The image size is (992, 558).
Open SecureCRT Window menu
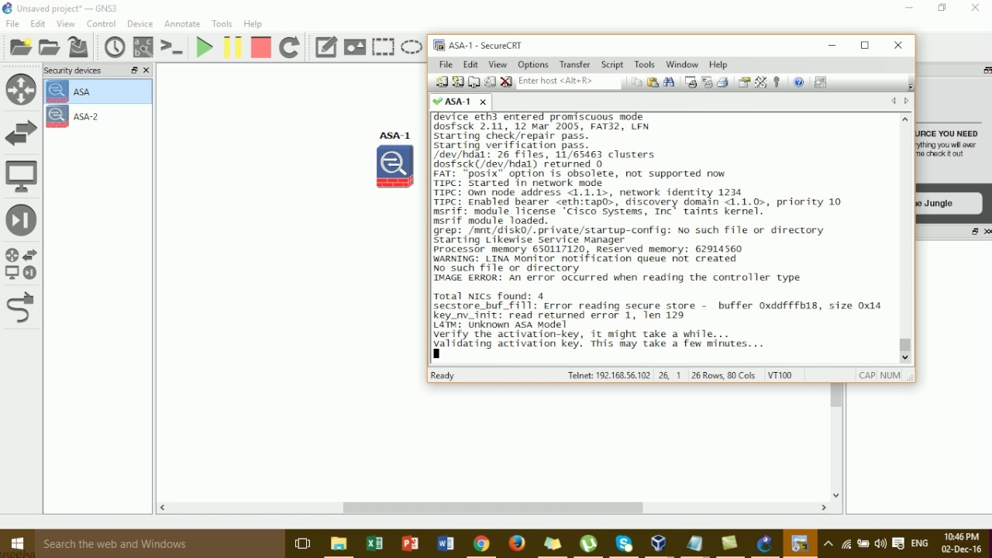coord(682,64)
